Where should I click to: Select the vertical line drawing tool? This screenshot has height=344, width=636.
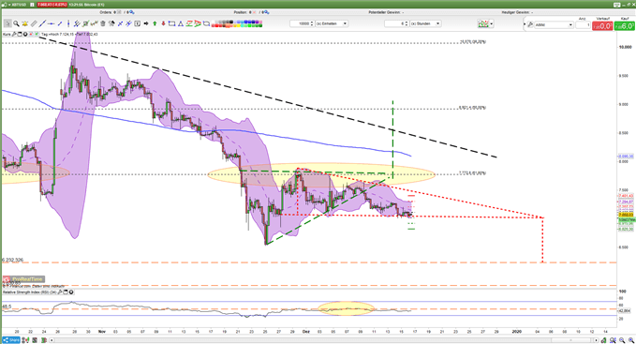[x=68, y=23]
